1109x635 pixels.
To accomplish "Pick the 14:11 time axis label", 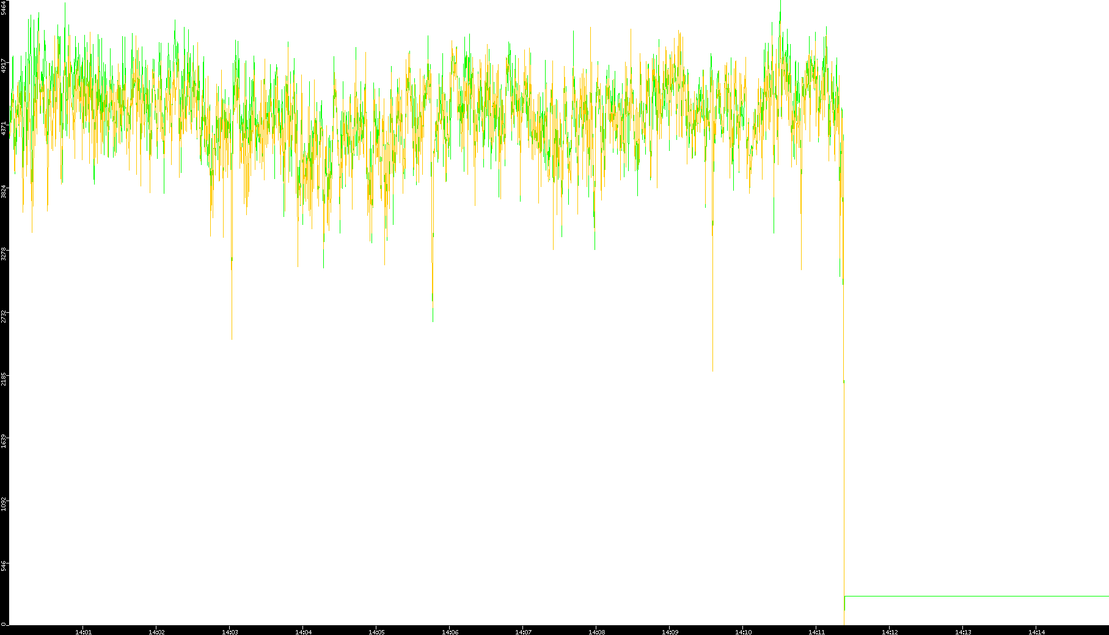I will click(816, 632).
